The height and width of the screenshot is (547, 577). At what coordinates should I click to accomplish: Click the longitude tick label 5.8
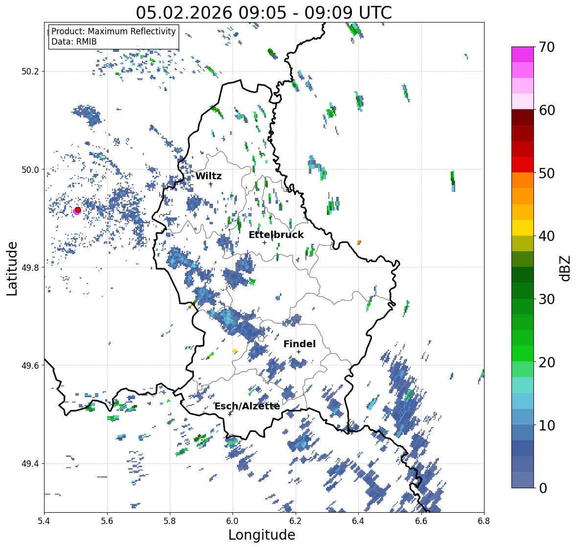(x=170, y=521)
